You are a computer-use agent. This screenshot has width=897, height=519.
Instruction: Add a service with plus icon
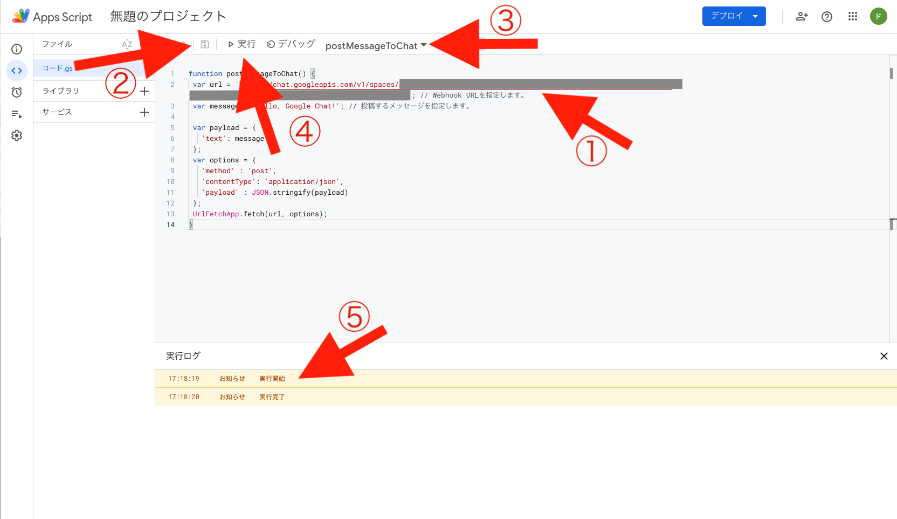144,112
